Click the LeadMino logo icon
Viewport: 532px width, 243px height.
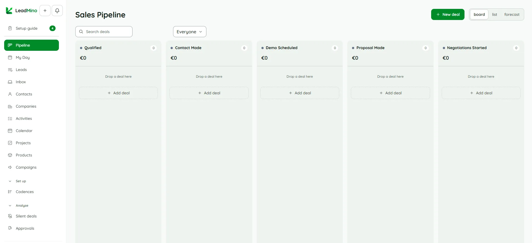tap(9, 11)
